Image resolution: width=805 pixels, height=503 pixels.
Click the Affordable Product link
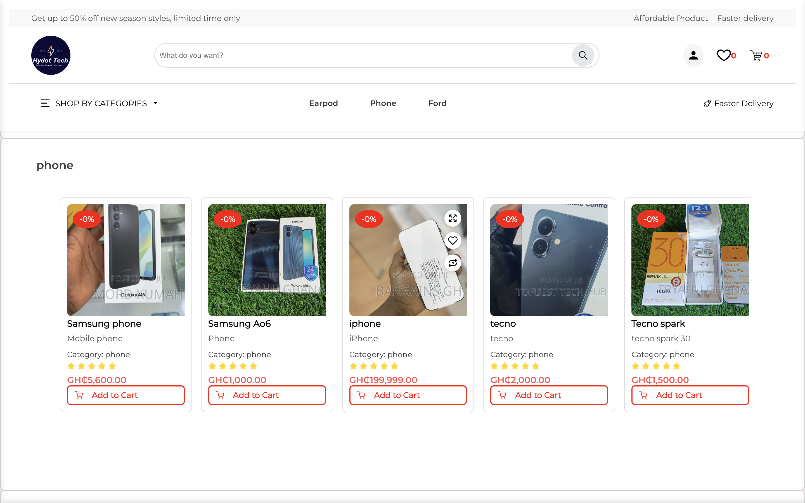[x=670, y=18]
